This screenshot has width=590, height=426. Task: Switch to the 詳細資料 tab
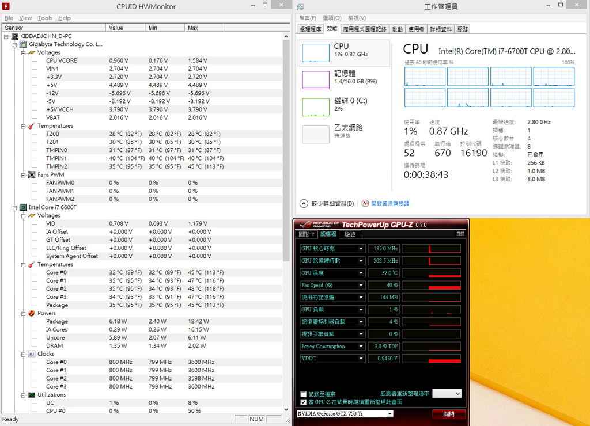coord(441,29)
